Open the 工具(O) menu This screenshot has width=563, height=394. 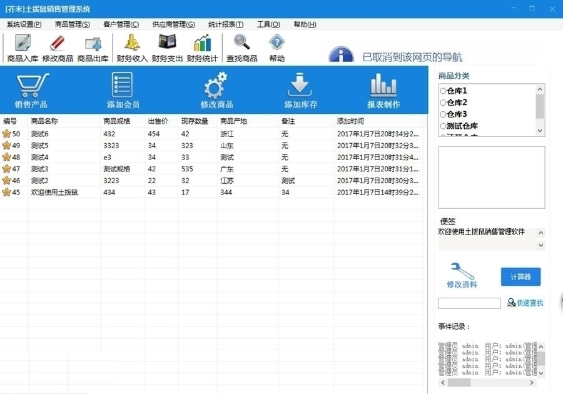coord(268,24)
